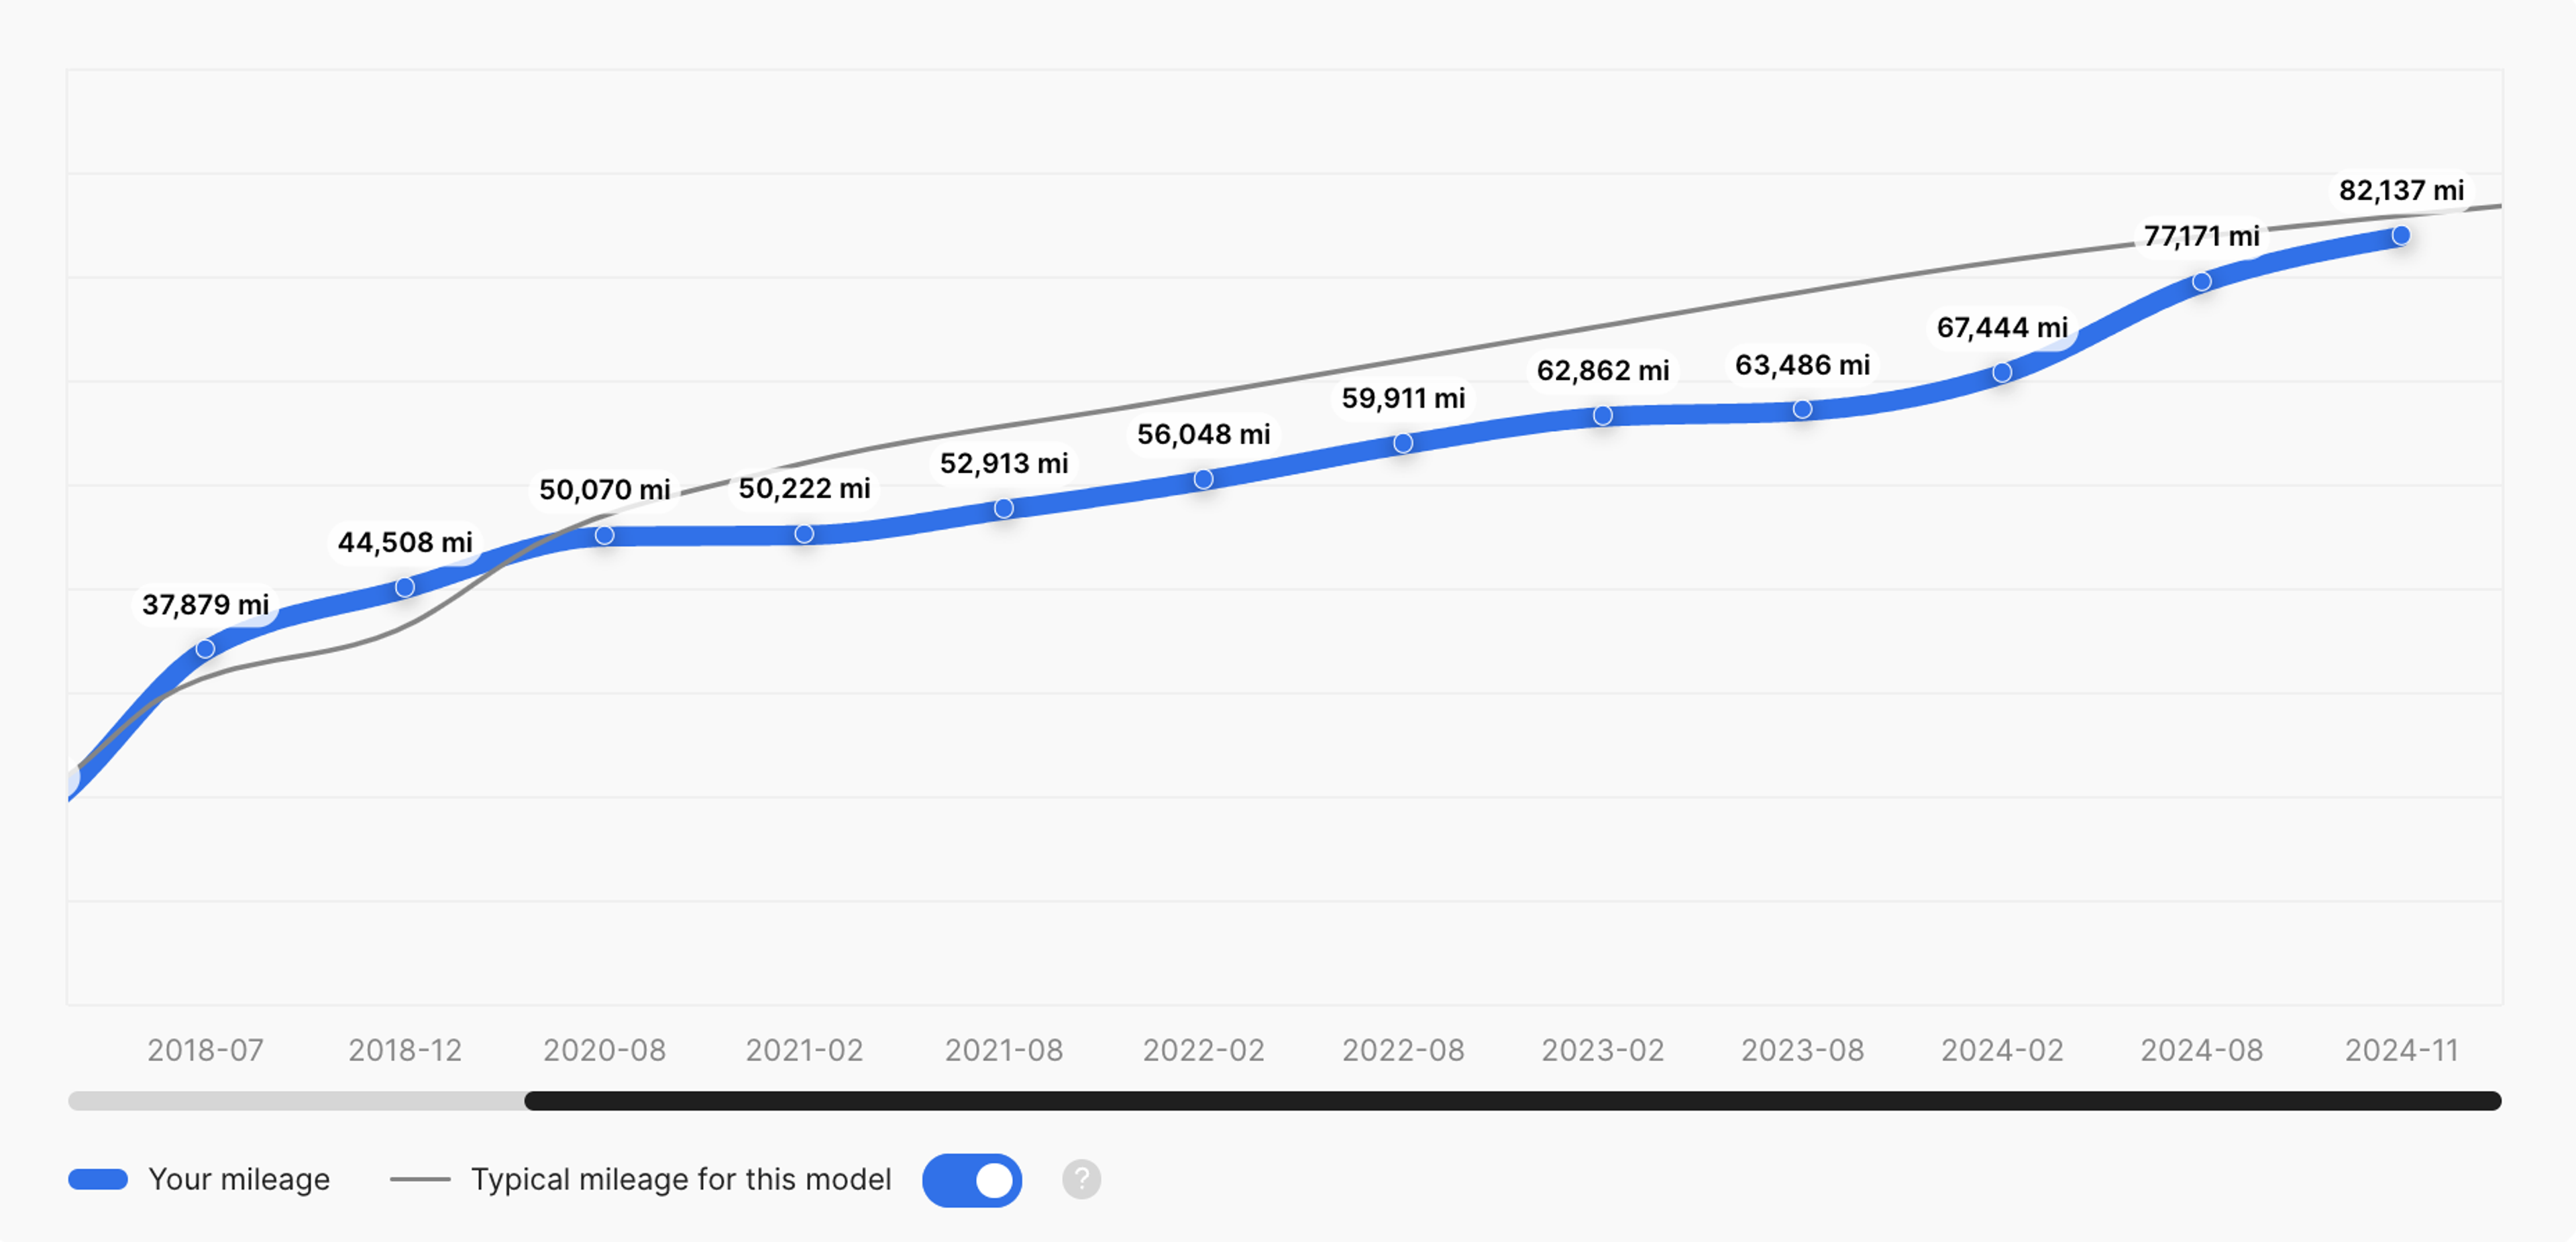This screenshot has width=2576, height=1242.
Task: Click the help question mark icon
Action: pos(1081,1180)
